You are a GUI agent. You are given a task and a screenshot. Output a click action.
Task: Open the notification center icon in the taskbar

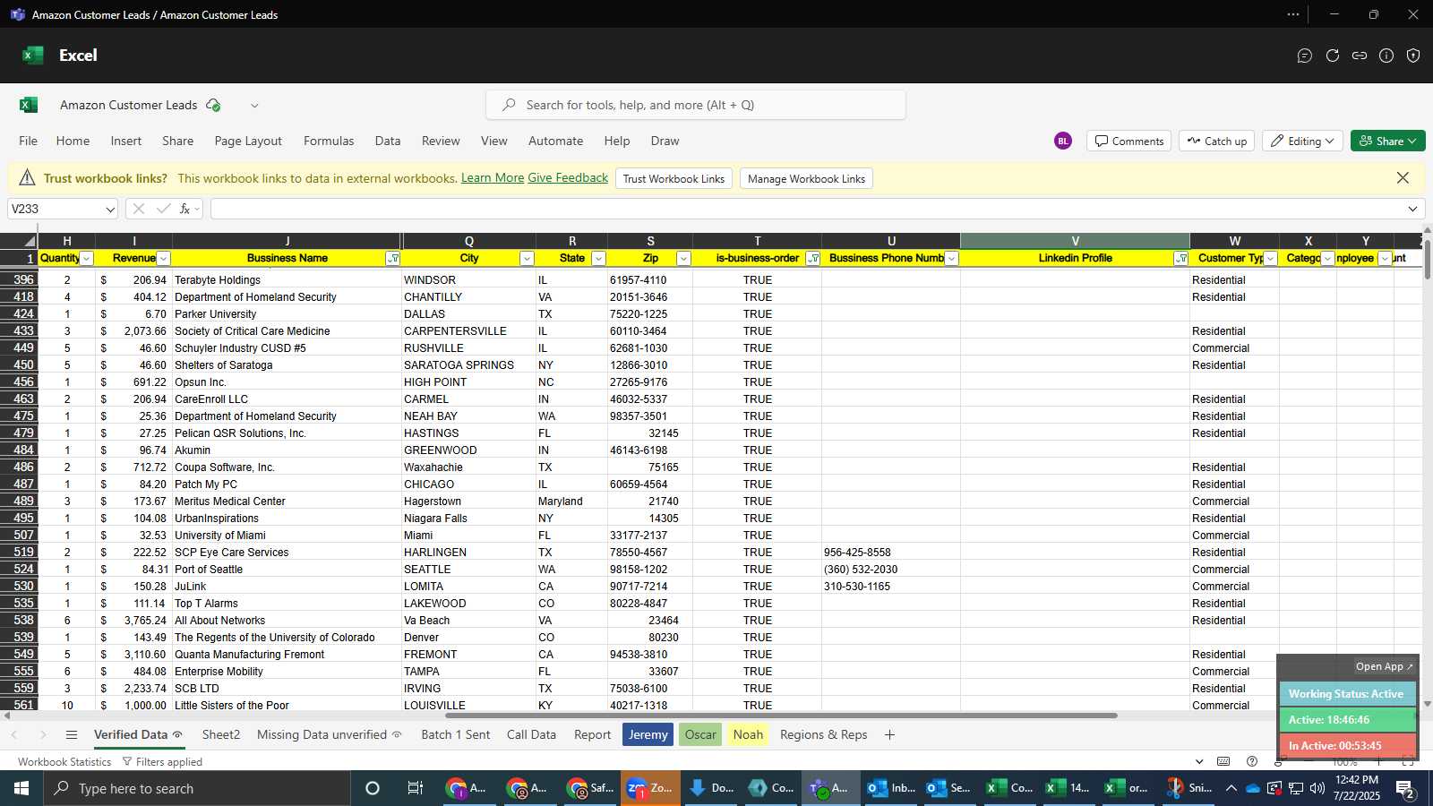coord(1405,788)
